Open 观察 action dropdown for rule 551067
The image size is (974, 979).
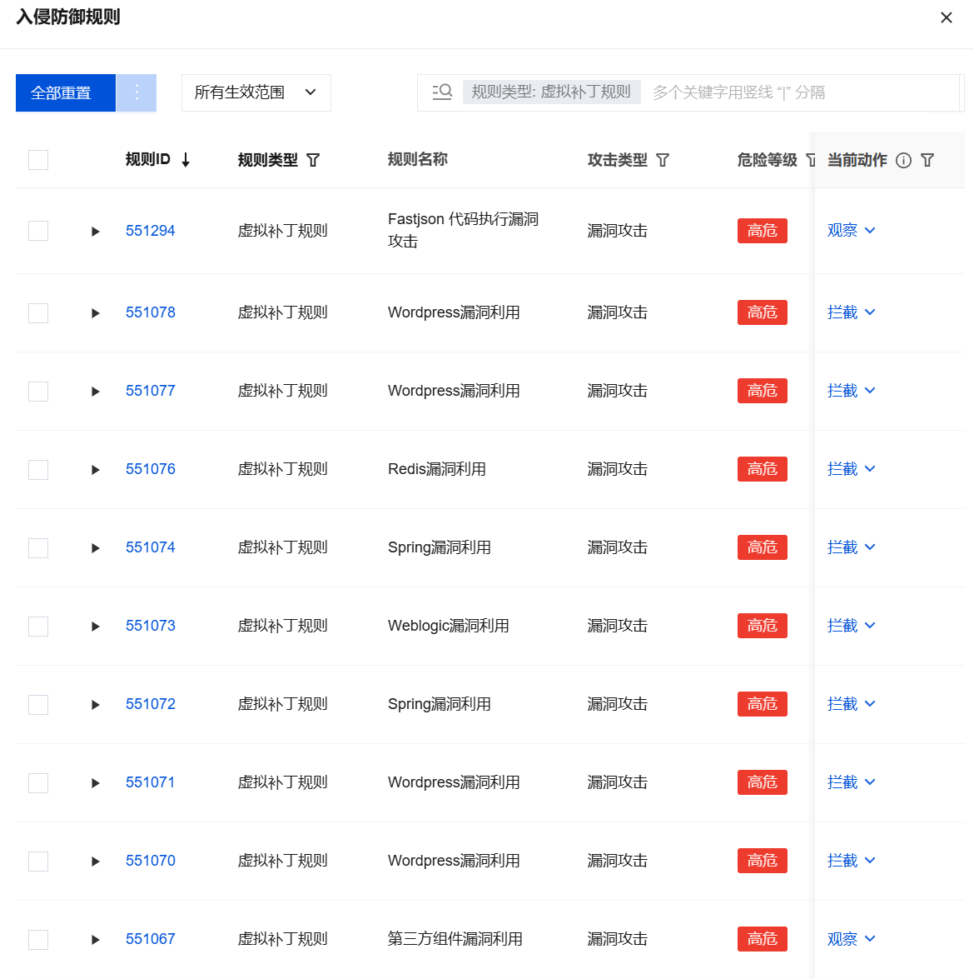tap(852, 939)
